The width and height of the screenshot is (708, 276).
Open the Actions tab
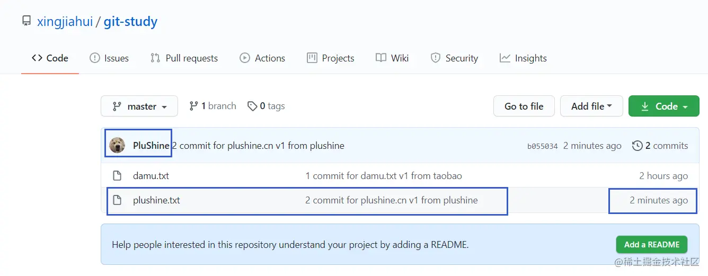click(x=262, y=58)
